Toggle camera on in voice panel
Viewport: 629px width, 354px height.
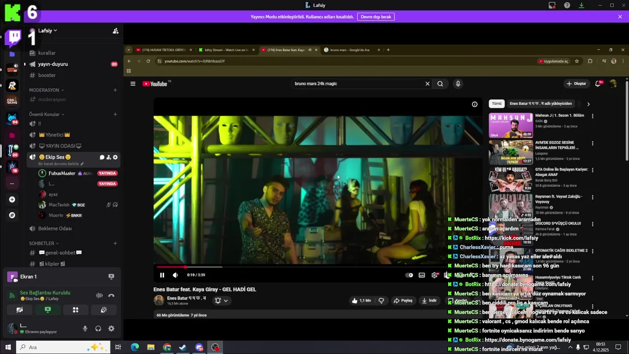(x=20, y=310)
